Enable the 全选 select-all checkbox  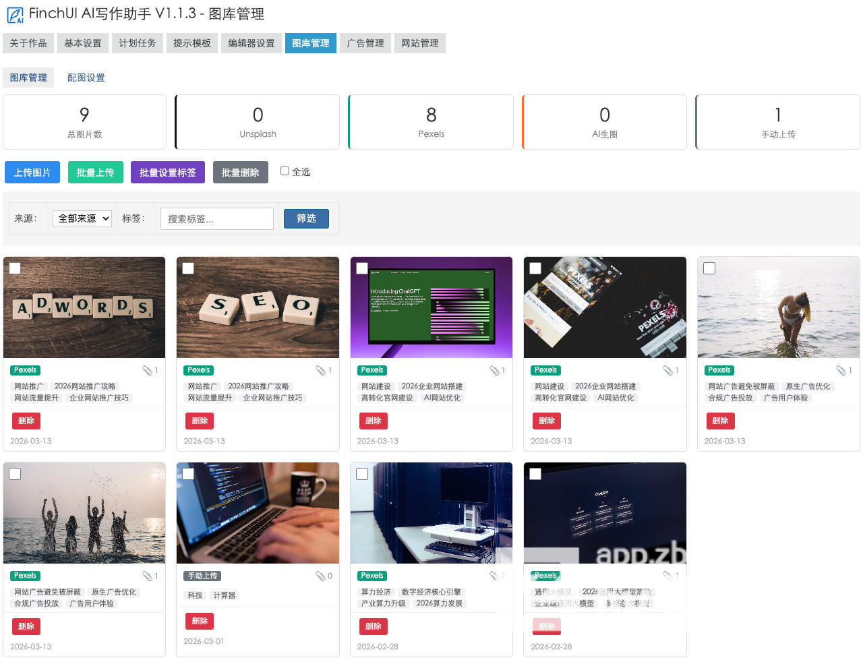click(285, 171)
